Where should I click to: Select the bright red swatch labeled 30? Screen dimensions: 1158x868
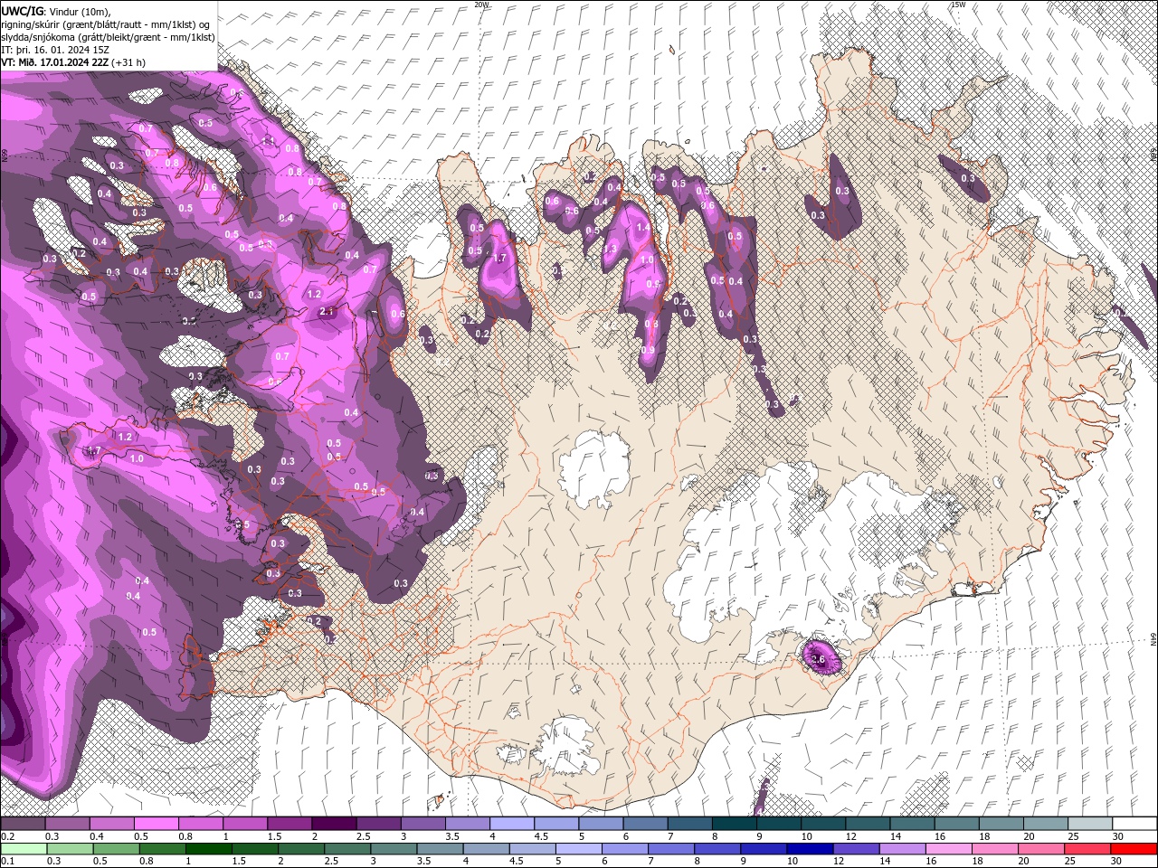(1134, 849)
